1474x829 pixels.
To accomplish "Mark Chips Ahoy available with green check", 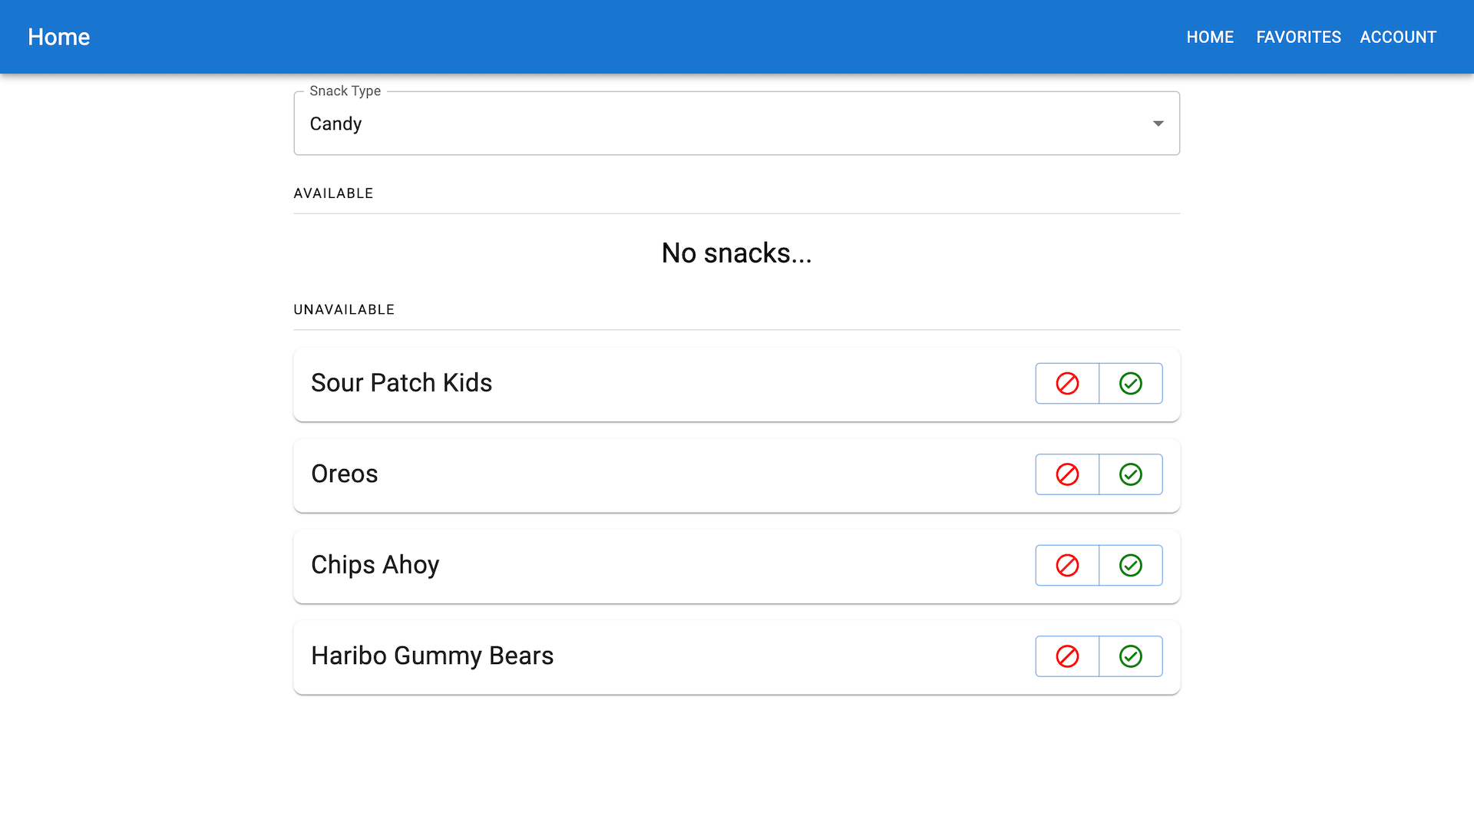I will pyautogui.click(x=1131, y=566).
